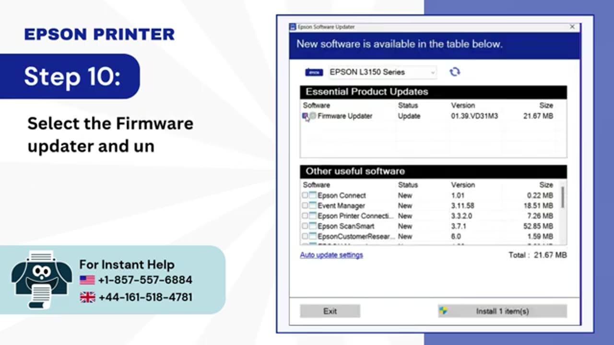Click version 3.11.58 of Event Manager

pyautogui.click(x=462, y=206)
